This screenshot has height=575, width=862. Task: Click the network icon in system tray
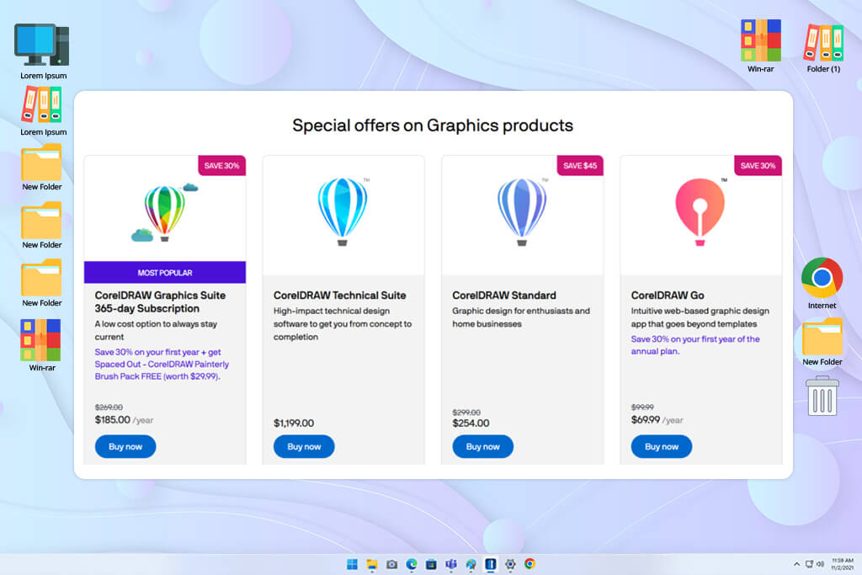tap(809, 564)
